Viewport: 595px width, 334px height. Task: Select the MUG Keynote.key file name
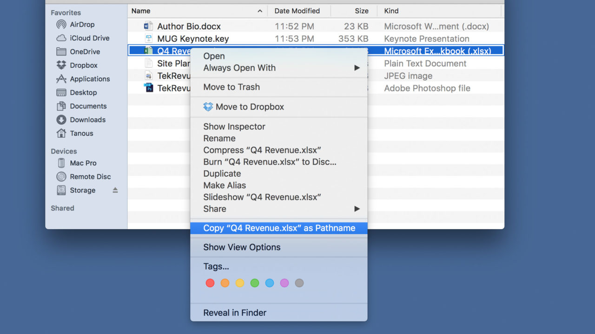tap(193, 39)
